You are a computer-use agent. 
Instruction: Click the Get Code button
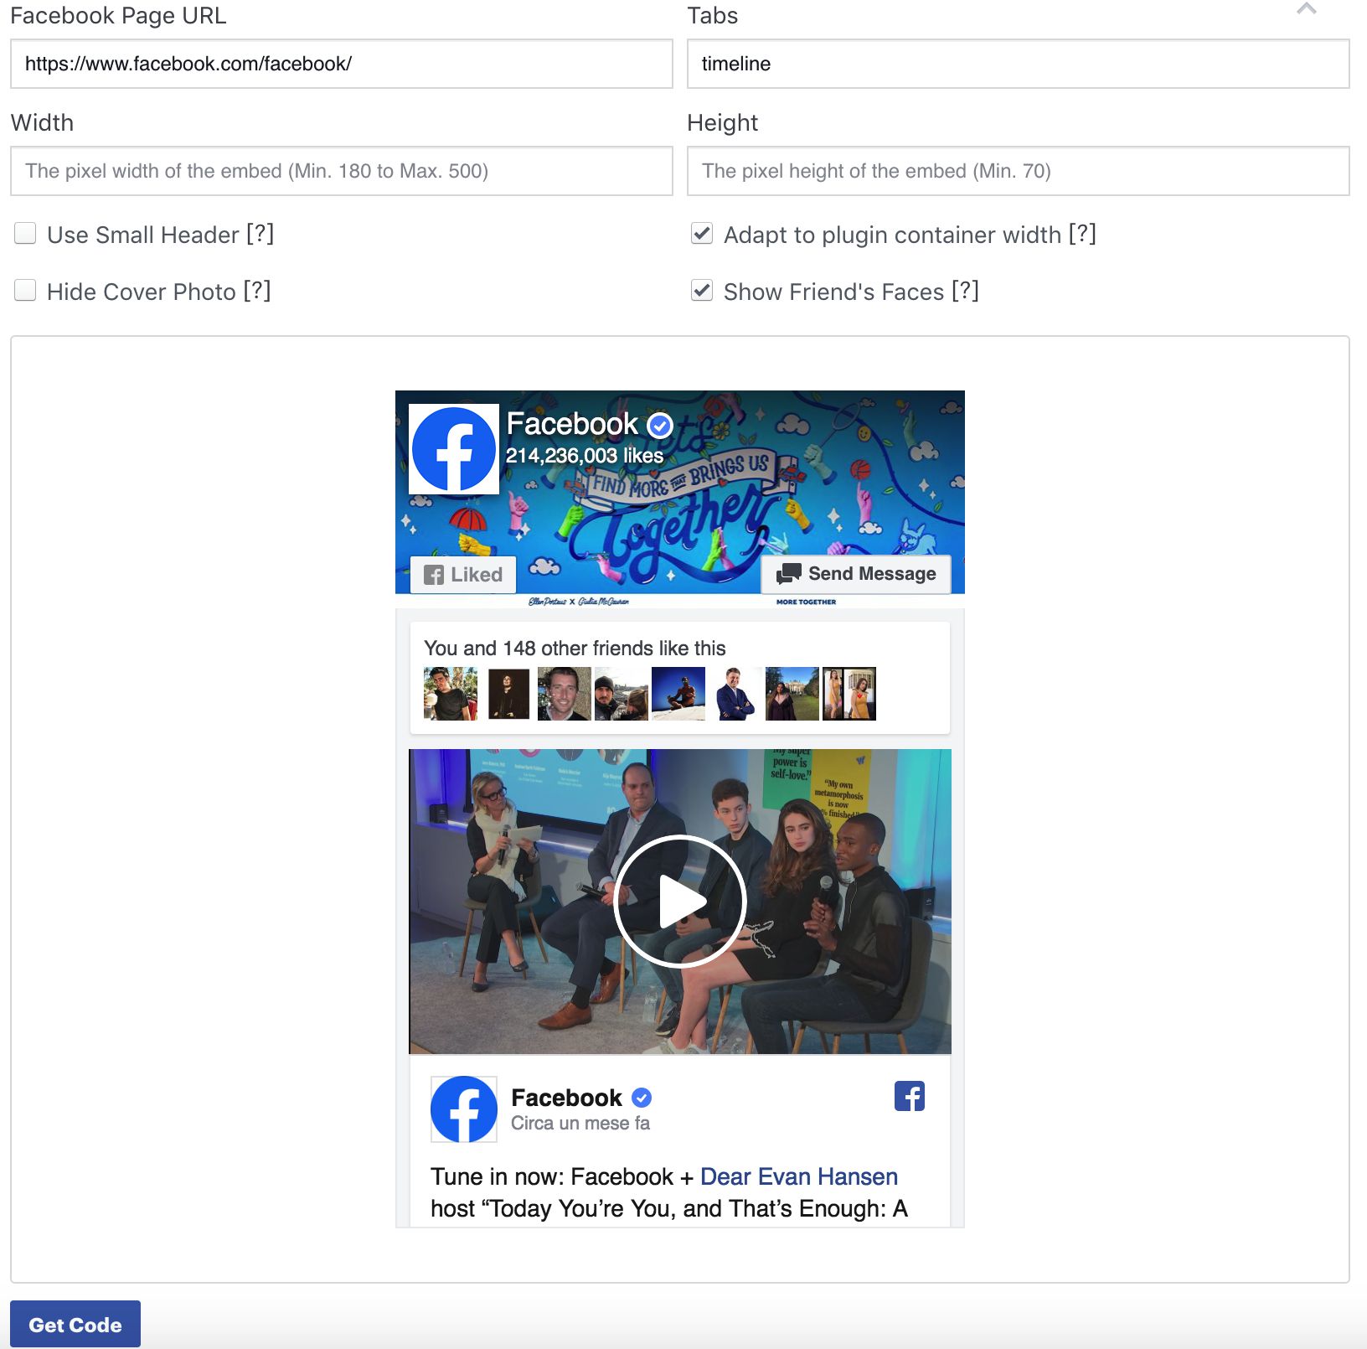75,1324
